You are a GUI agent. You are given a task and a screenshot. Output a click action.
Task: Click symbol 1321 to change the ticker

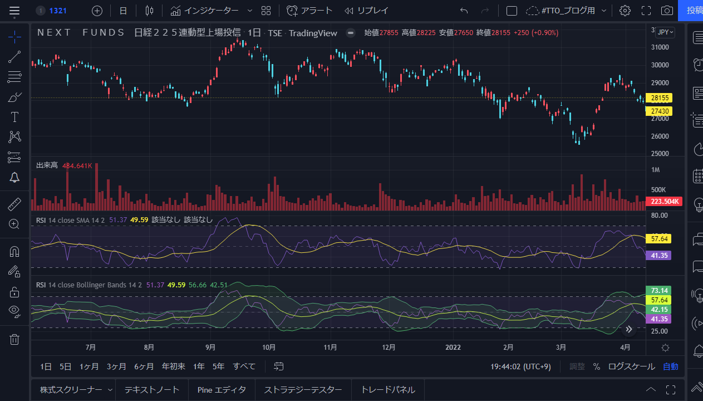pos(59,10)
